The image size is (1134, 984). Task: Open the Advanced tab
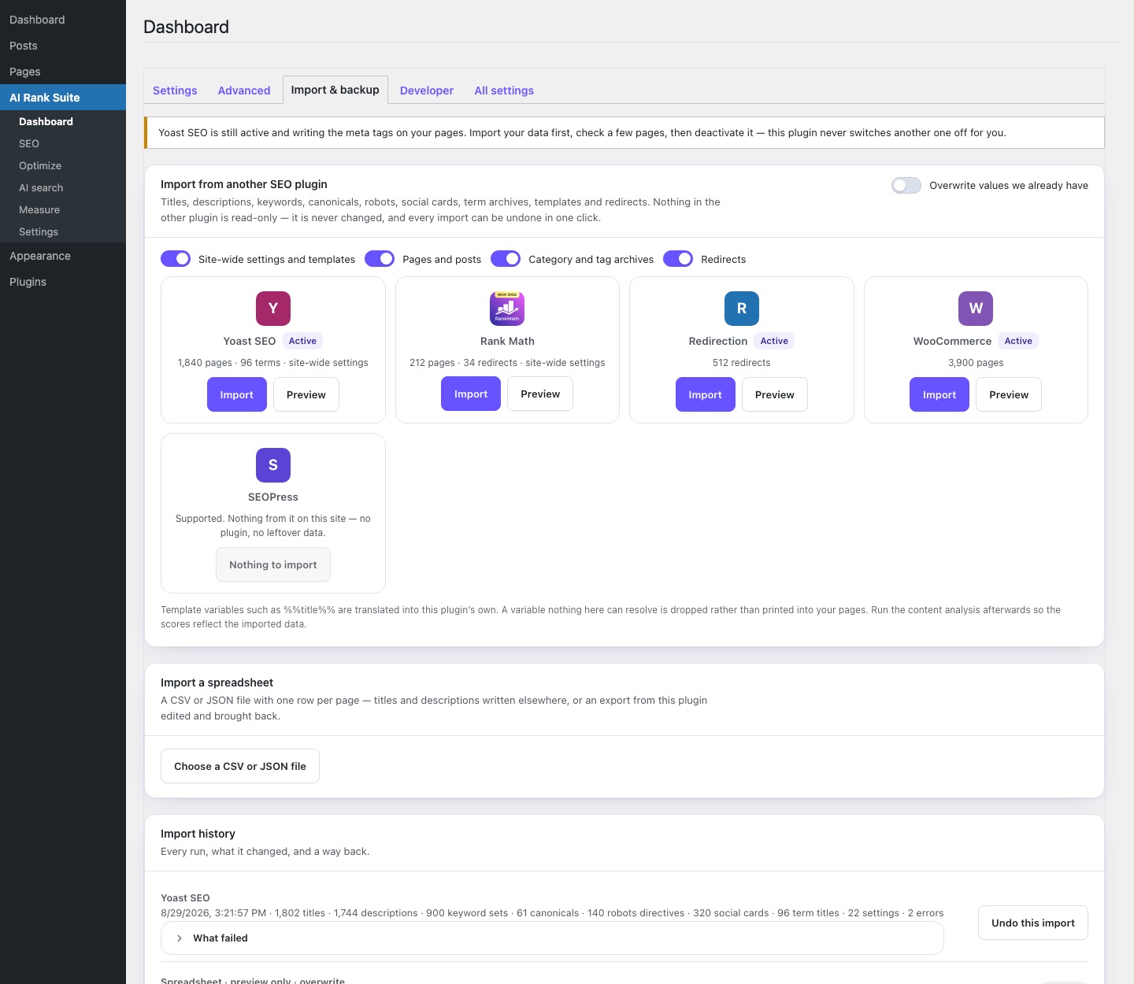pos(244,91)
